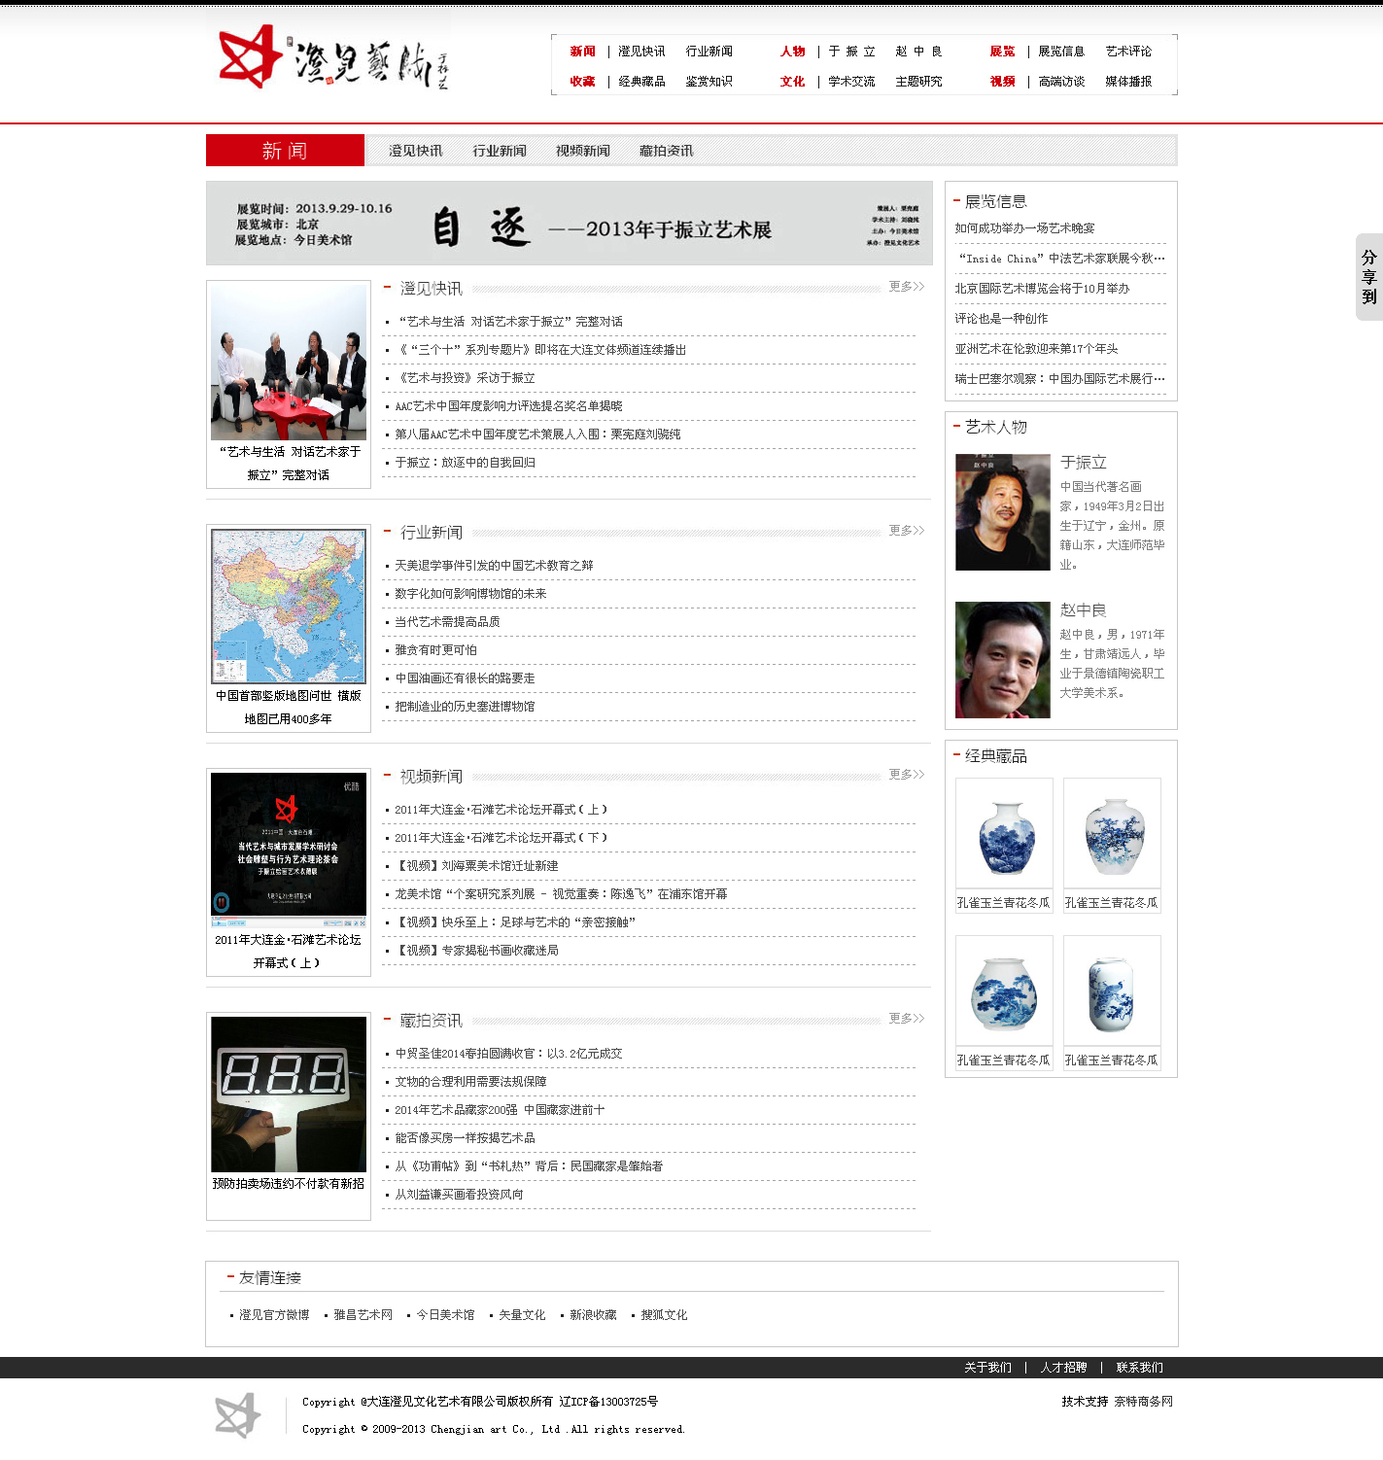Viewport: 1383px width, 1460px height.
Task: Select 藏拍资讯 tab in news bar
Action: [666, 151]
